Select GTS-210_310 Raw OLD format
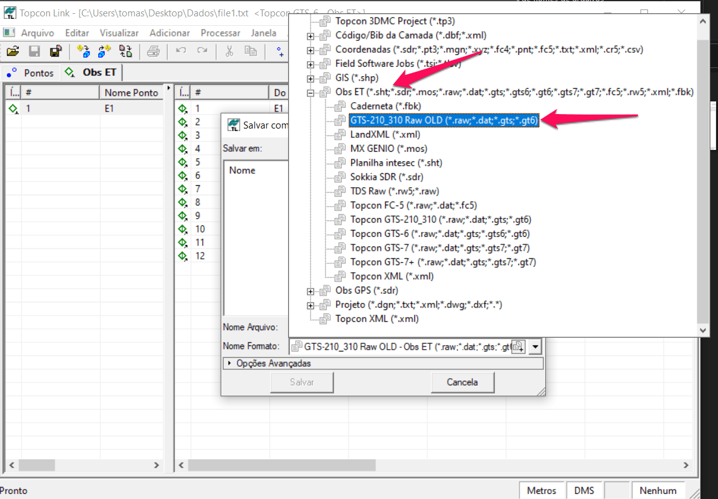This screenshot has height=499, width=718. click(x=444, y=120)
